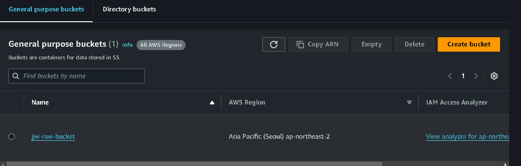Switch to Directory buckets tab
This screenshot has width=521, height=166.
(x=129, y=9)
